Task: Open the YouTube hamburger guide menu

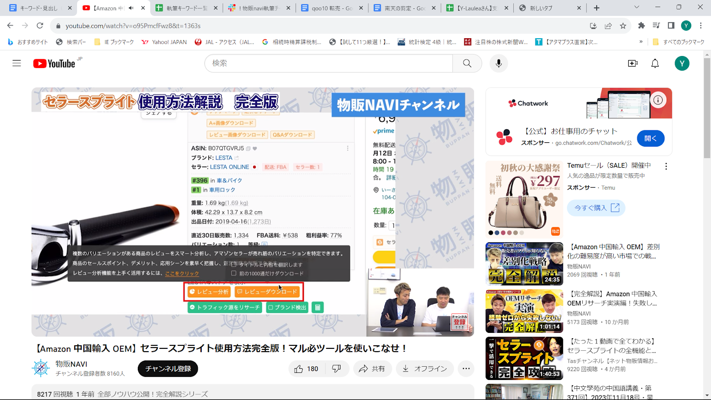Action: coord(16,63)
